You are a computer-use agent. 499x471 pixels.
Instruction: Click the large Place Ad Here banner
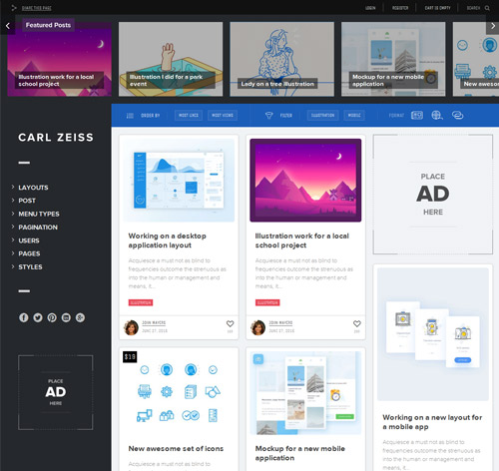pyautogui.click(x=433, y=195)
